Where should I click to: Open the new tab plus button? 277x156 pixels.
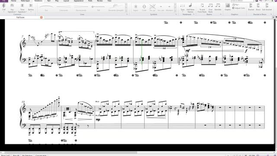click(274, 17)
